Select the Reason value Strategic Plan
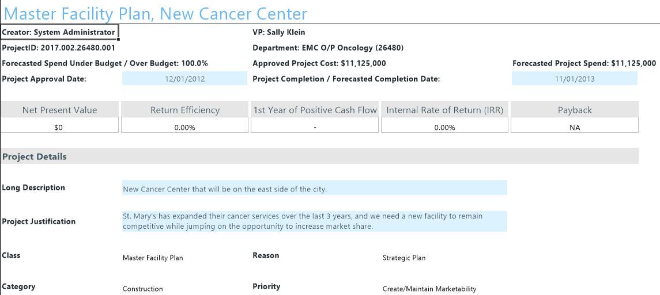The width and height of the screenshot is (660, 295). (x=404, y=258)
